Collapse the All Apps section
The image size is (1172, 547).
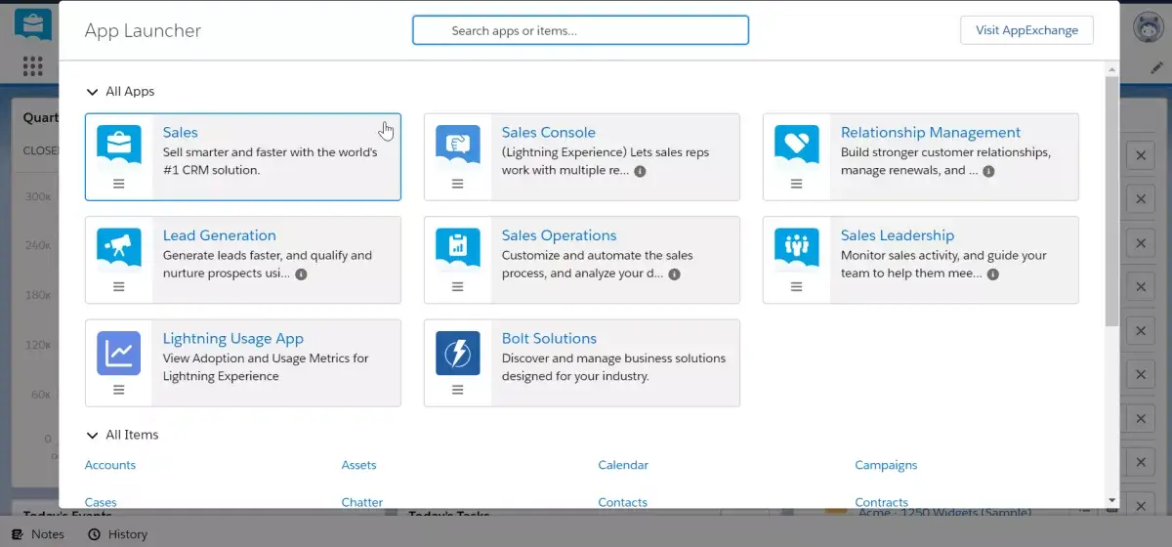(93, 92)
